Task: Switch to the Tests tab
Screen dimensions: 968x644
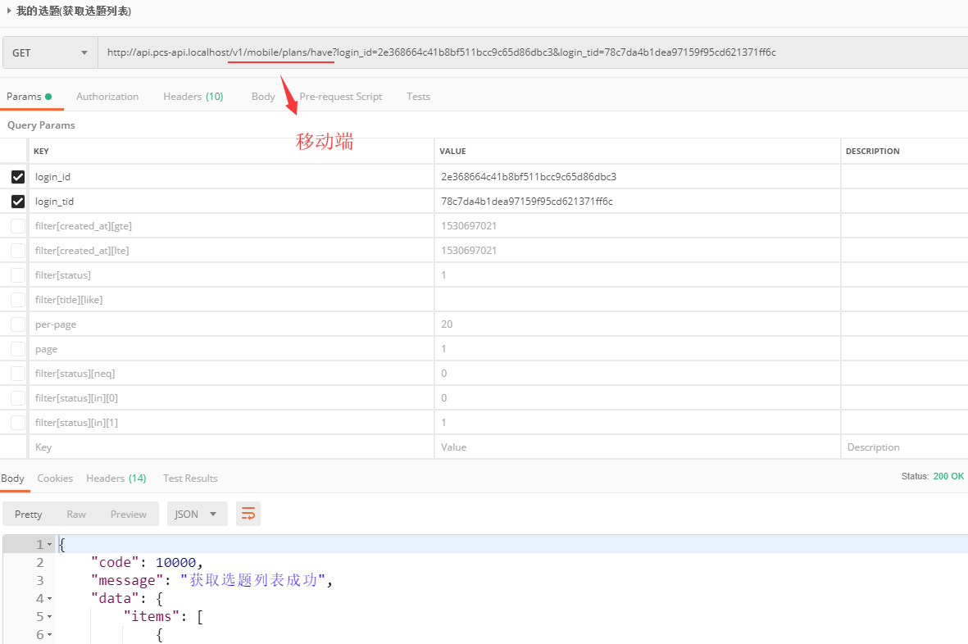Action: click(418, 97)
